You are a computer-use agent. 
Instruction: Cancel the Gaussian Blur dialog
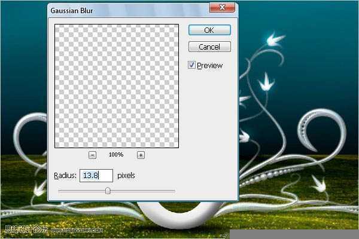click(x=209, y=47)
